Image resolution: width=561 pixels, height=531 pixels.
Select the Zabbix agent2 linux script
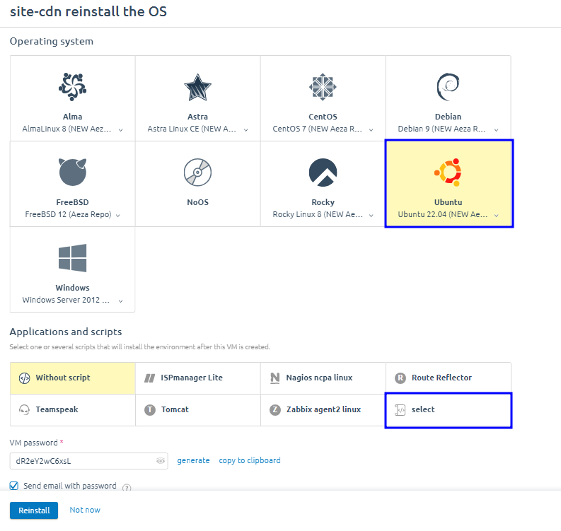pos(323,409)
